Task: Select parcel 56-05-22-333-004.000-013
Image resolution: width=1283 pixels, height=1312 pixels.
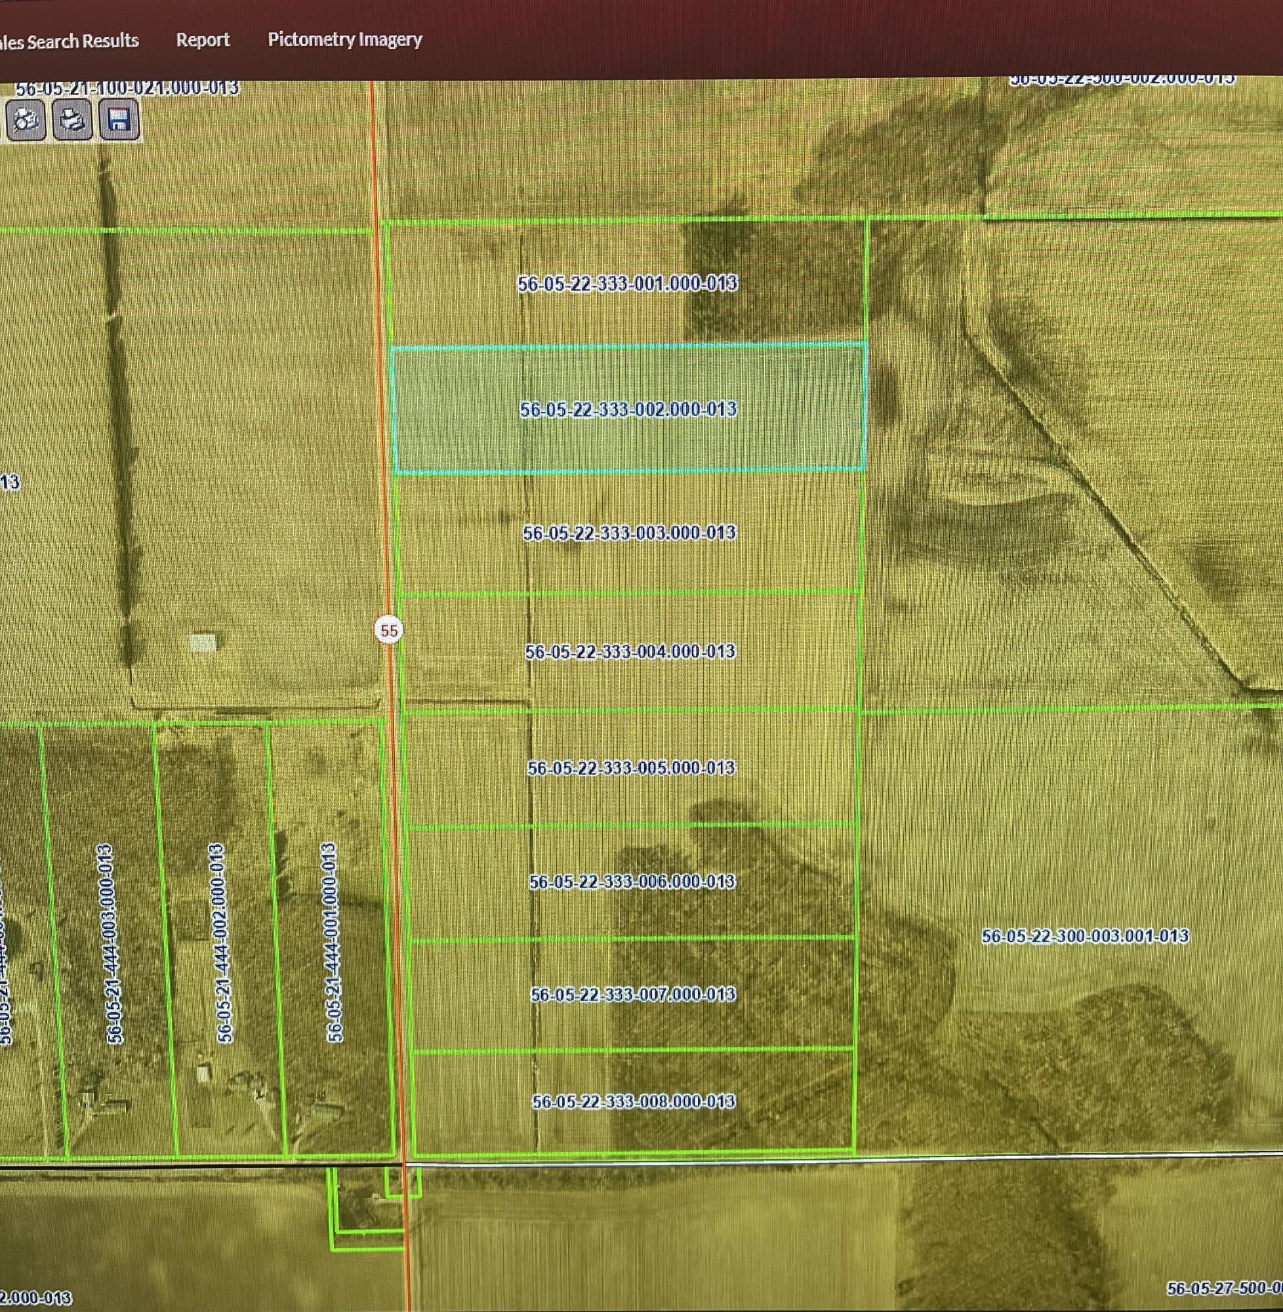Action: click(630, 651)
